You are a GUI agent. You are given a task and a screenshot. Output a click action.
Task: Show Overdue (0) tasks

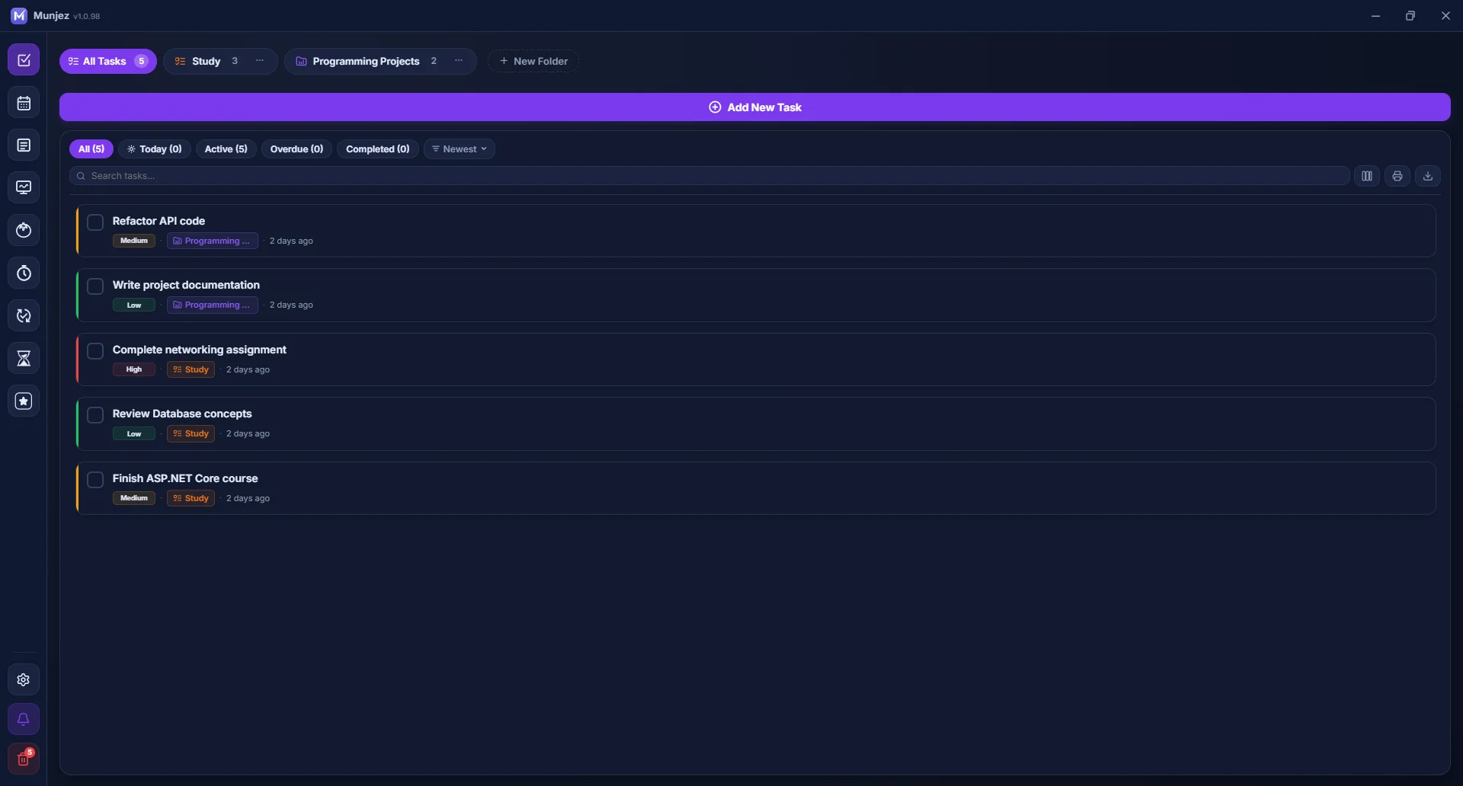296,149
